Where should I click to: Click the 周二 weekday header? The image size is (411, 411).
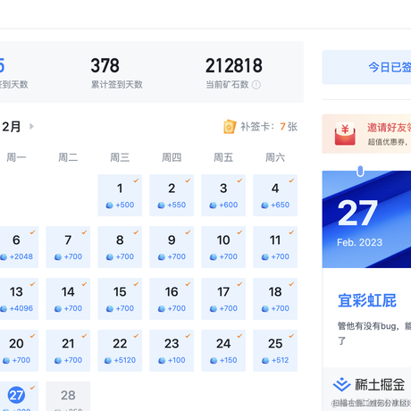(x=68, y=157)
